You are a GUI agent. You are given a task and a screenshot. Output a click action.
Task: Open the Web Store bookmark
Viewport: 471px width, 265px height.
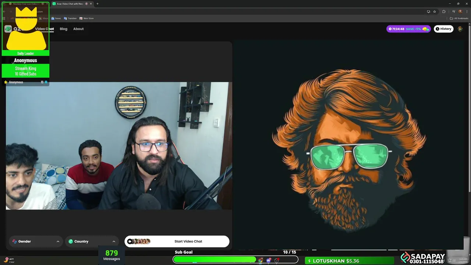(x=86, y=18)
